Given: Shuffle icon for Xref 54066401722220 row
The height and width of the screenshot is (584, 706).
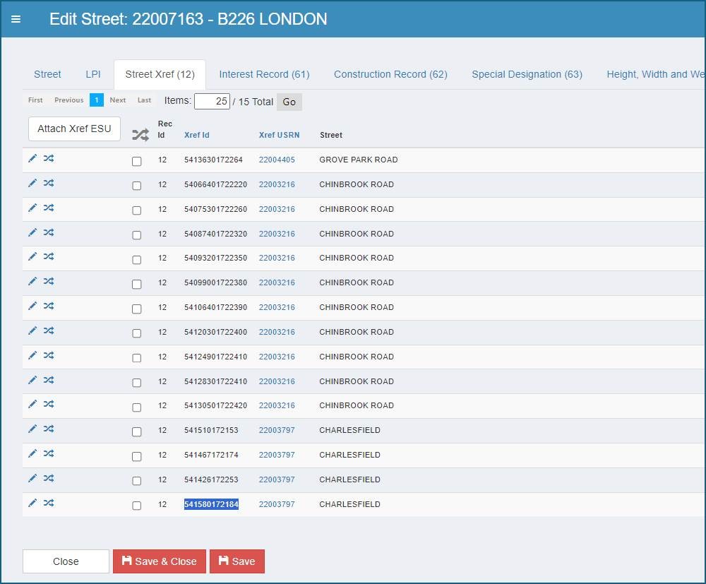Looking at the screenshot, I should [x=49, y=183].
